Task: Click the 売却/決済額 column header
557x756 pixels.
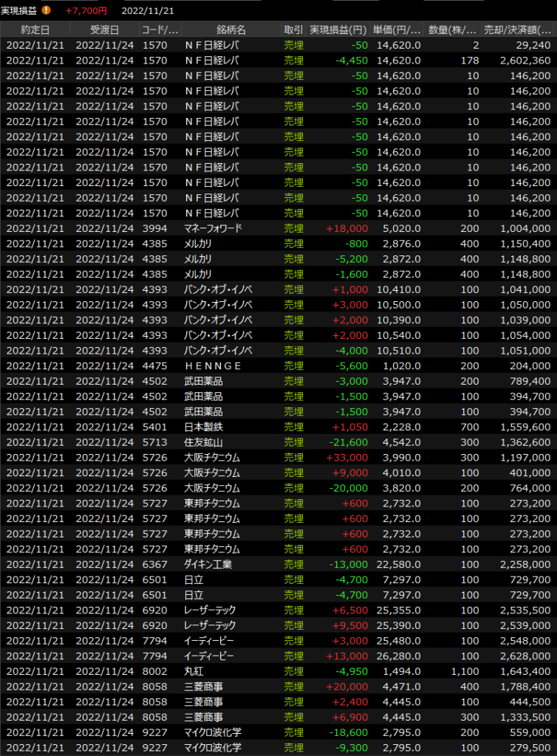Action: tap(516, 30)
